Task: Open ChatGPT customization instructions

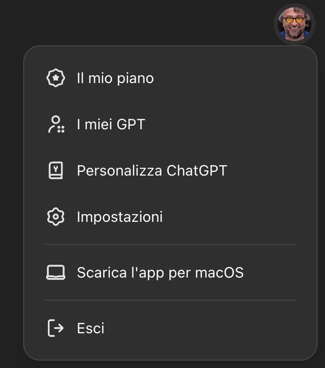Action: click(152, 170)
